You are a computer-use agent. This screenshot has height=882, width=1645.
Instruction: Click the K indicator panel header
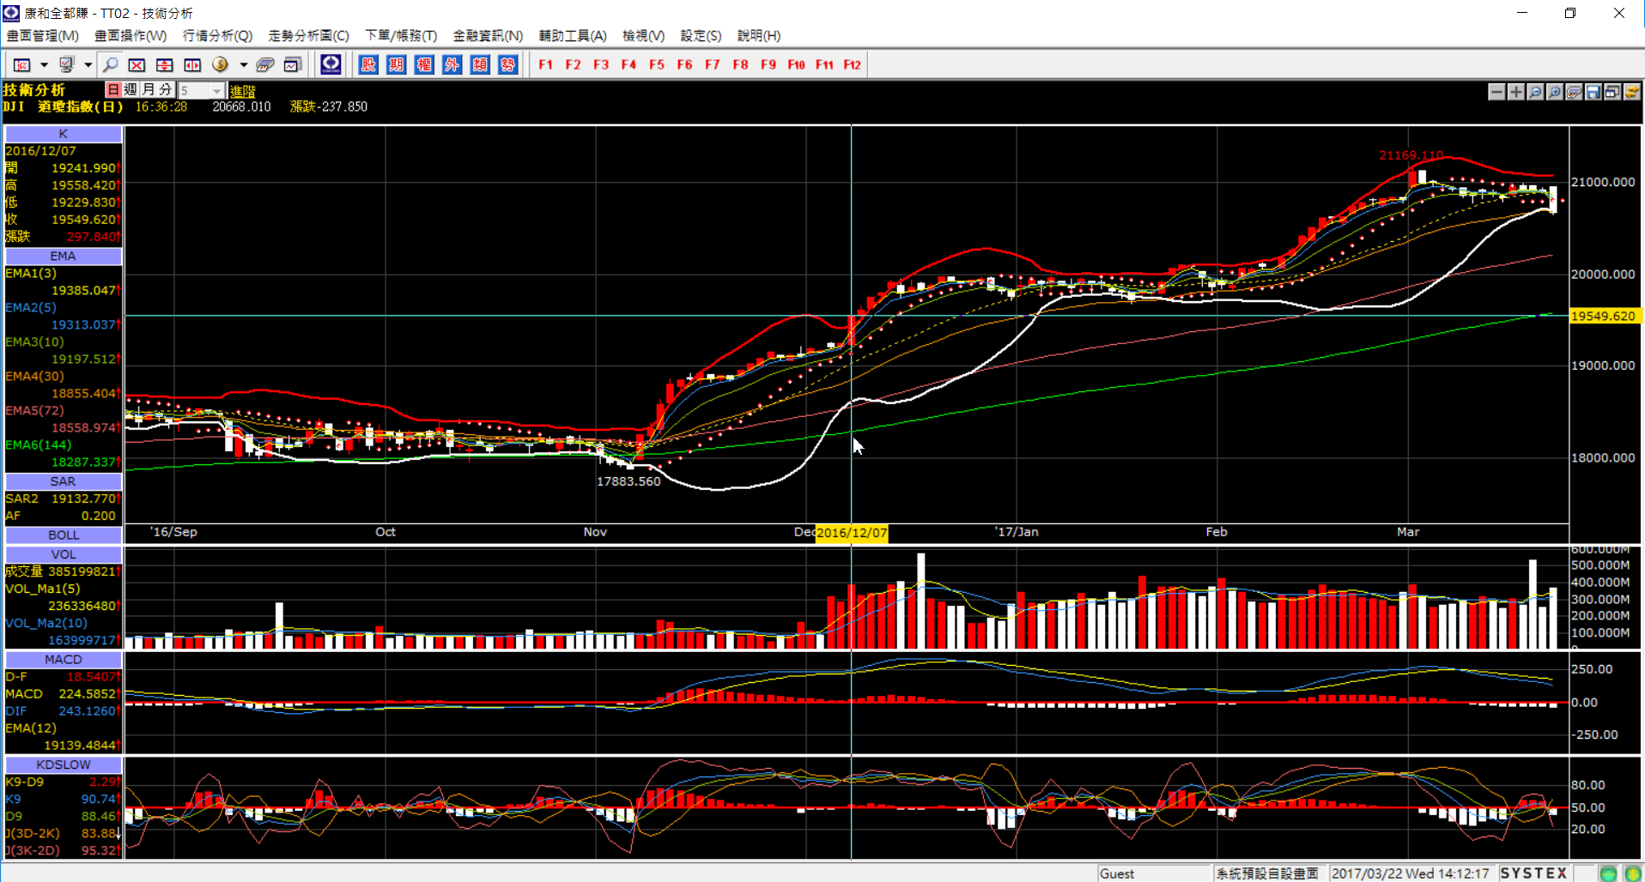tap(63, 134)
